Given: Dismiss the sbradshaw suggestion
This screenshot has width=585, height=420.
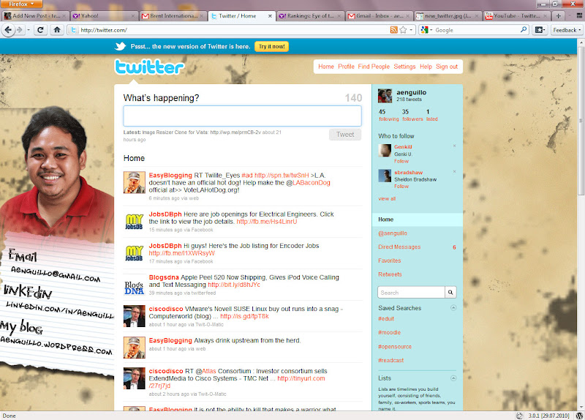Looking at the screenshot, I should coord(454,172).
